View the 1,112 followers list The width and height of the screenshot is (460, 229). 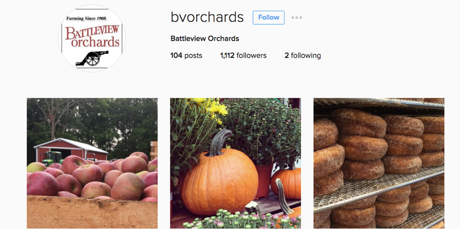[x=243, y=55]
